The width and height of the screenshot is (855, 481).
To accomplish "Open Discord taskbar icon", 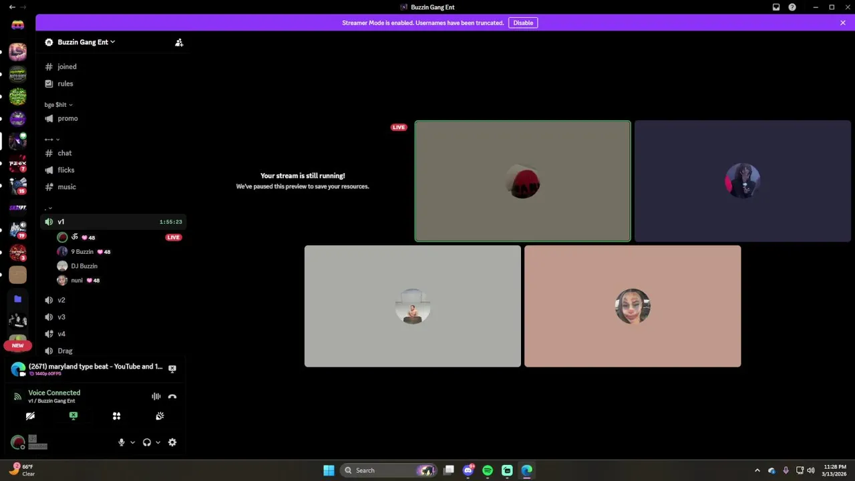I will click(468, 470).
